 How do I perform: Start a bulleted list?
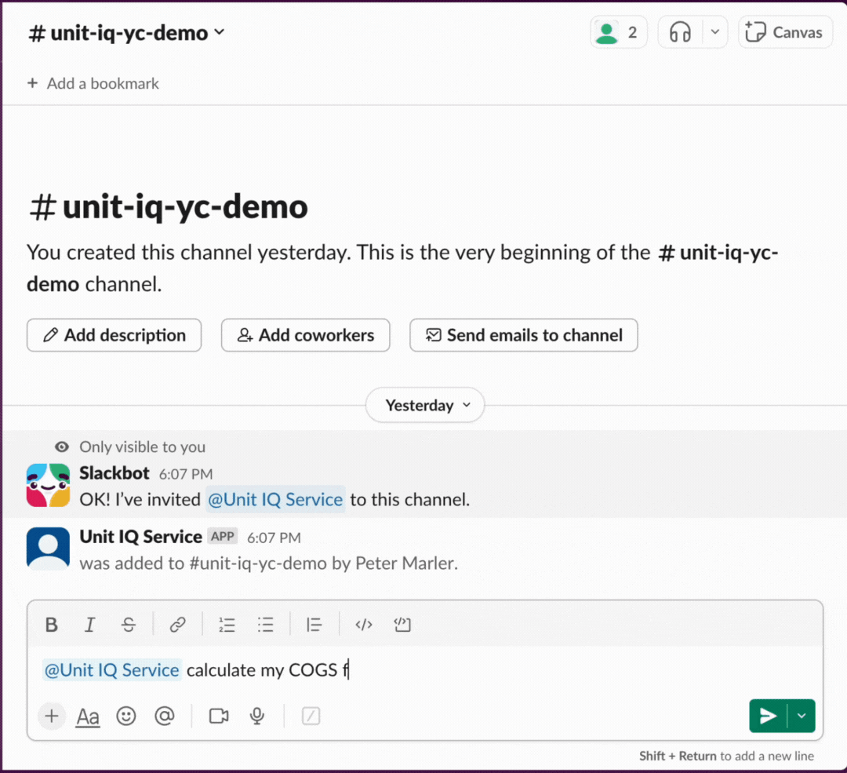pos(266,625)
